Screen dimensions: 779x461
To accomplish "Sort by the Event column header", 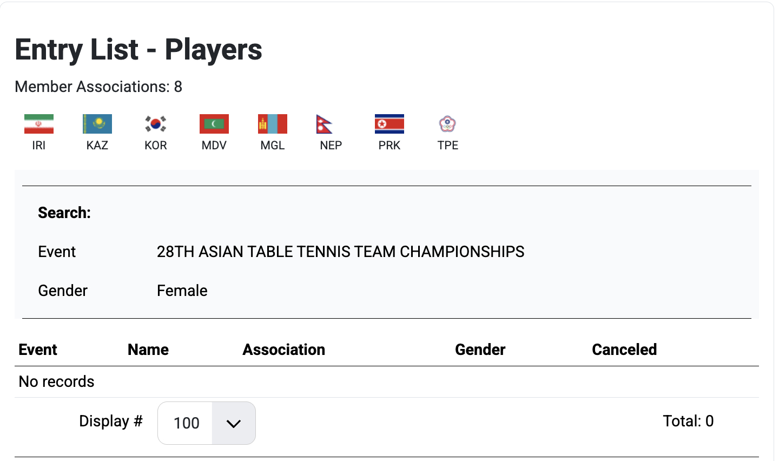I will (x=38, y=350).
